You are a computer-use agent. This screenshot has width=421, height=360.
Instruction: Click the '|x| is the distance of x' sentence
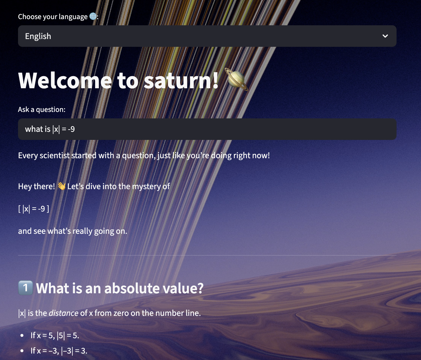click(x=109, y=313)
